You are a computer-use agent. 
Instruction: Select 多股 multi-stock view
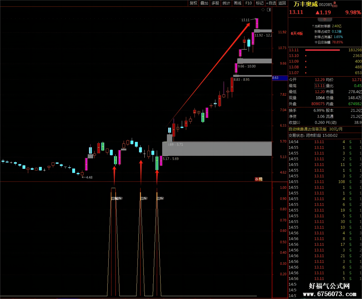pyautogui.click(x=215, y=3)
